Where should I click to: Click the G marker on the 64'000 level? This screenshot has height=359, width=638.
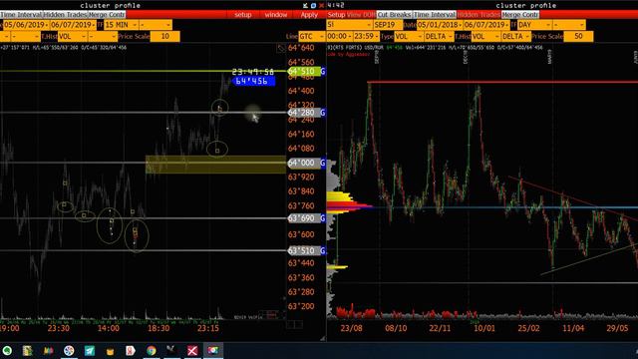(x=323, y=163)
